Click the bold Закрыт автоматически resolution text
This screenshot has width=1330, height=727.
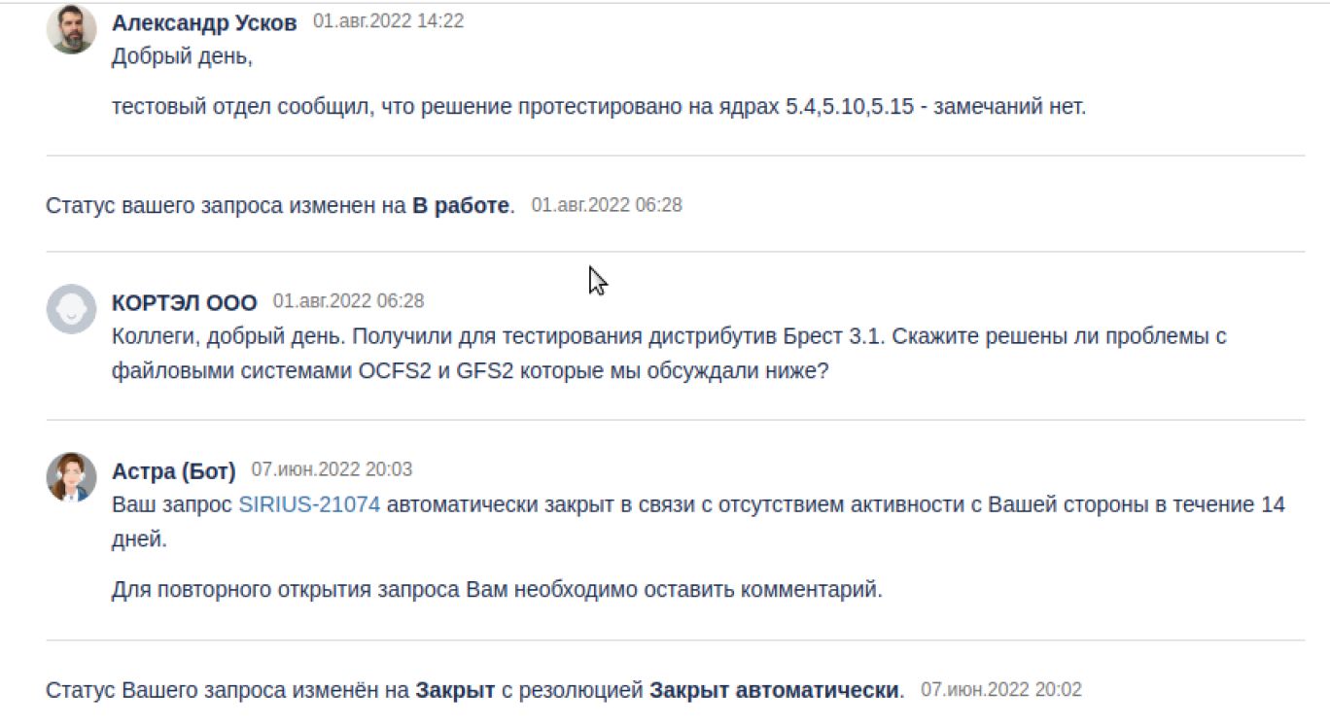(x=774, y=691)
